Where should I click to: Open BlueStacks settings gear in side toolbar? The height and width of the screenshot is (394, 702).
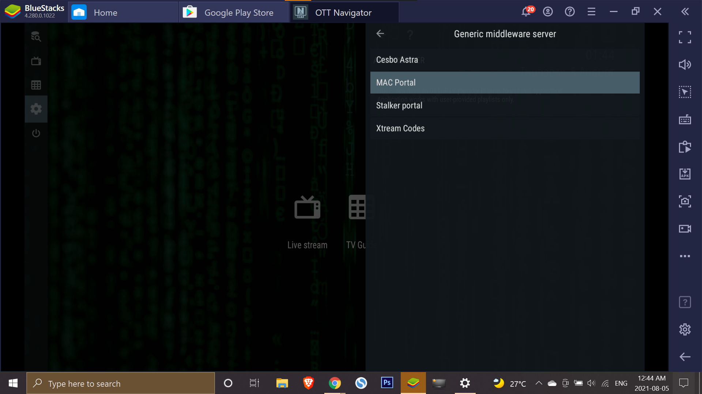685,329
